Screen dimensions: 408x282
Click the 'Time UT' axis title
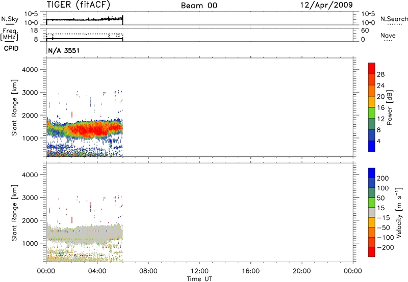(x=199, y=279)
